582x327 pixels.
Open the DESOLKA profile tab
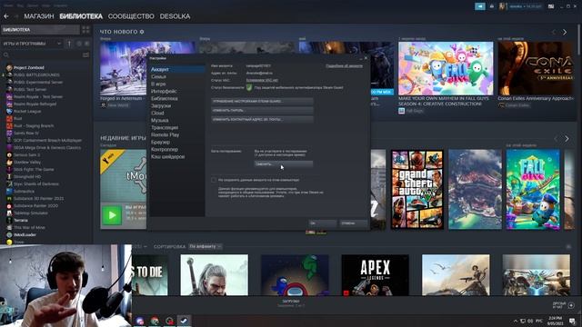pyautogui.click(x=175, y=16)
